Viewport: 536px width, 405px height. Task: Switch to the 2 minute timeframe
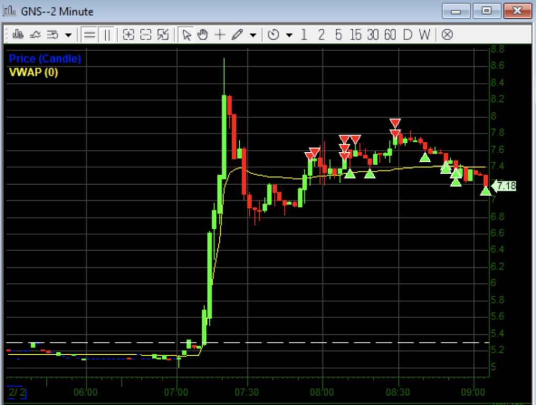point(321,35)
